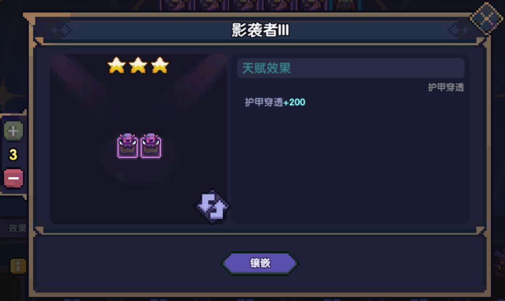Click the purple swap arrows icon

coord(212,207)
